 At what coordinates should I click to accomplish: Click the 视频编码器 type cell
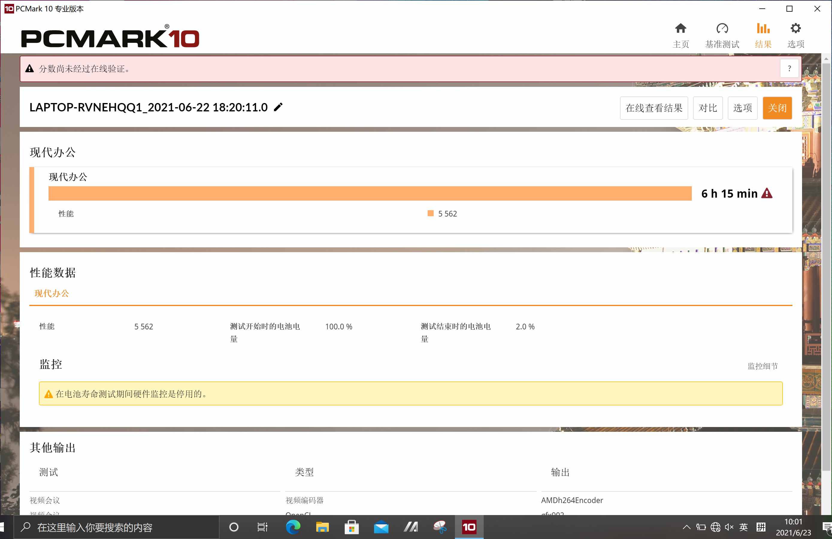pyautogui.click(x=305, y=500)
